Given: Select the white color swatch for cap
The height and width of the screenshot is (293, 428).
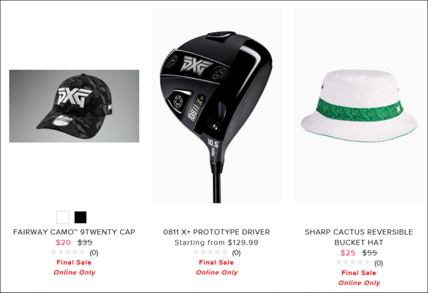Looking at the screenshot, I should coord(63,217).
